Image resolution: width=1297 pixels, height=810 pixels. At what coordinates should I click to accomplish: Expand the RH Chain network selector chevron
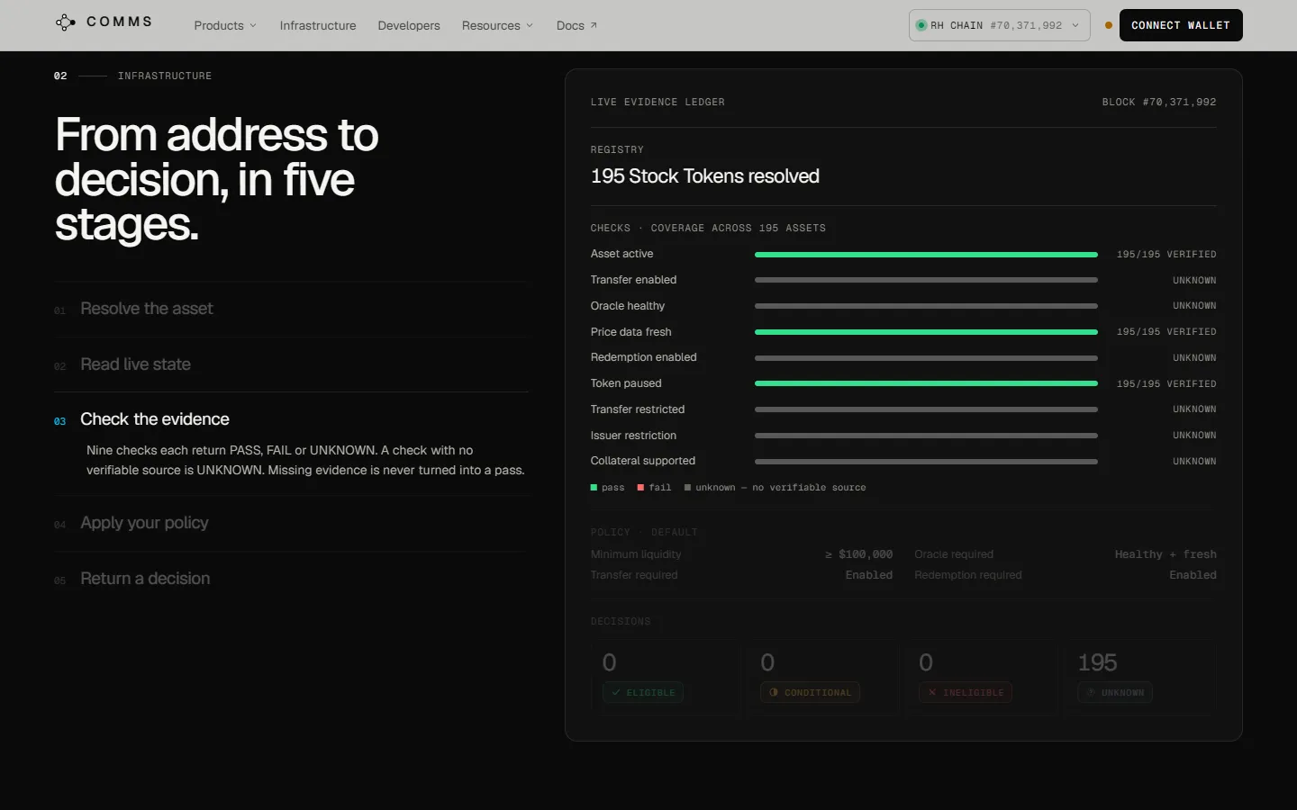click(x=1075, y=25)
